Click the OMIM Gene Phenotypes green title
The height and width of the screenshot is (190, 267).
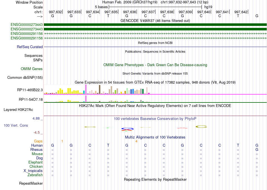coord(155,65)
